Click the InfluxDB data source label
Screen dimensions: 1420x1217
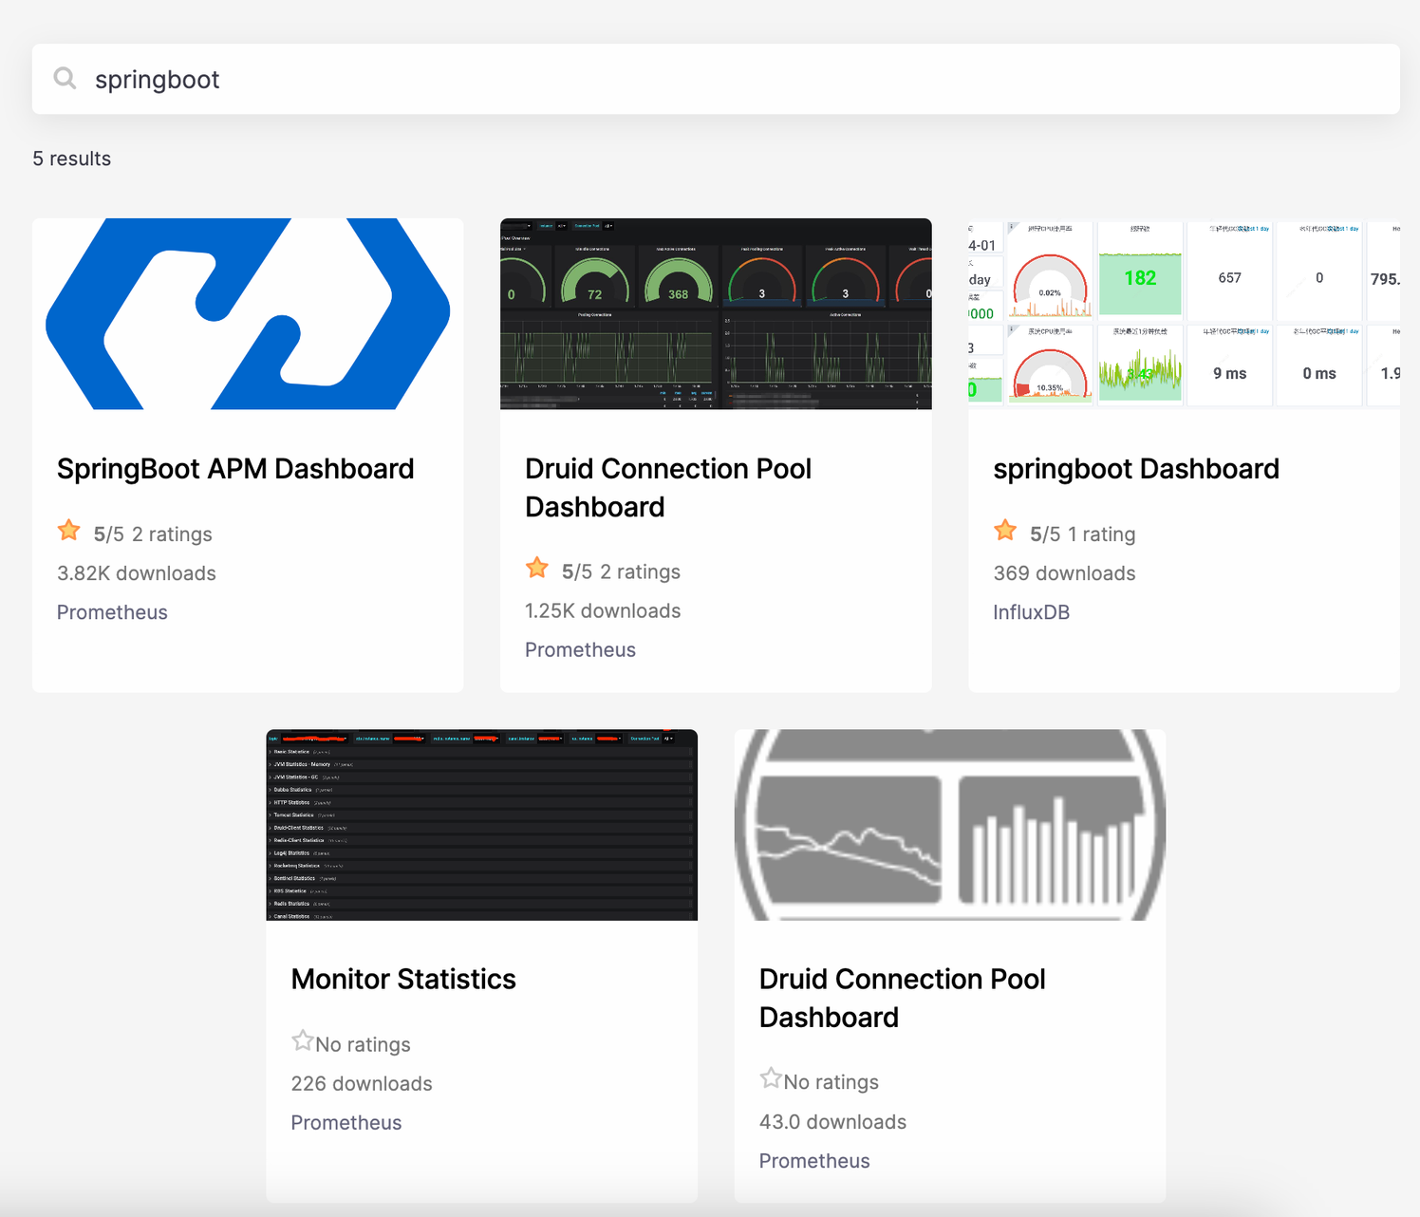point(1031,612)
